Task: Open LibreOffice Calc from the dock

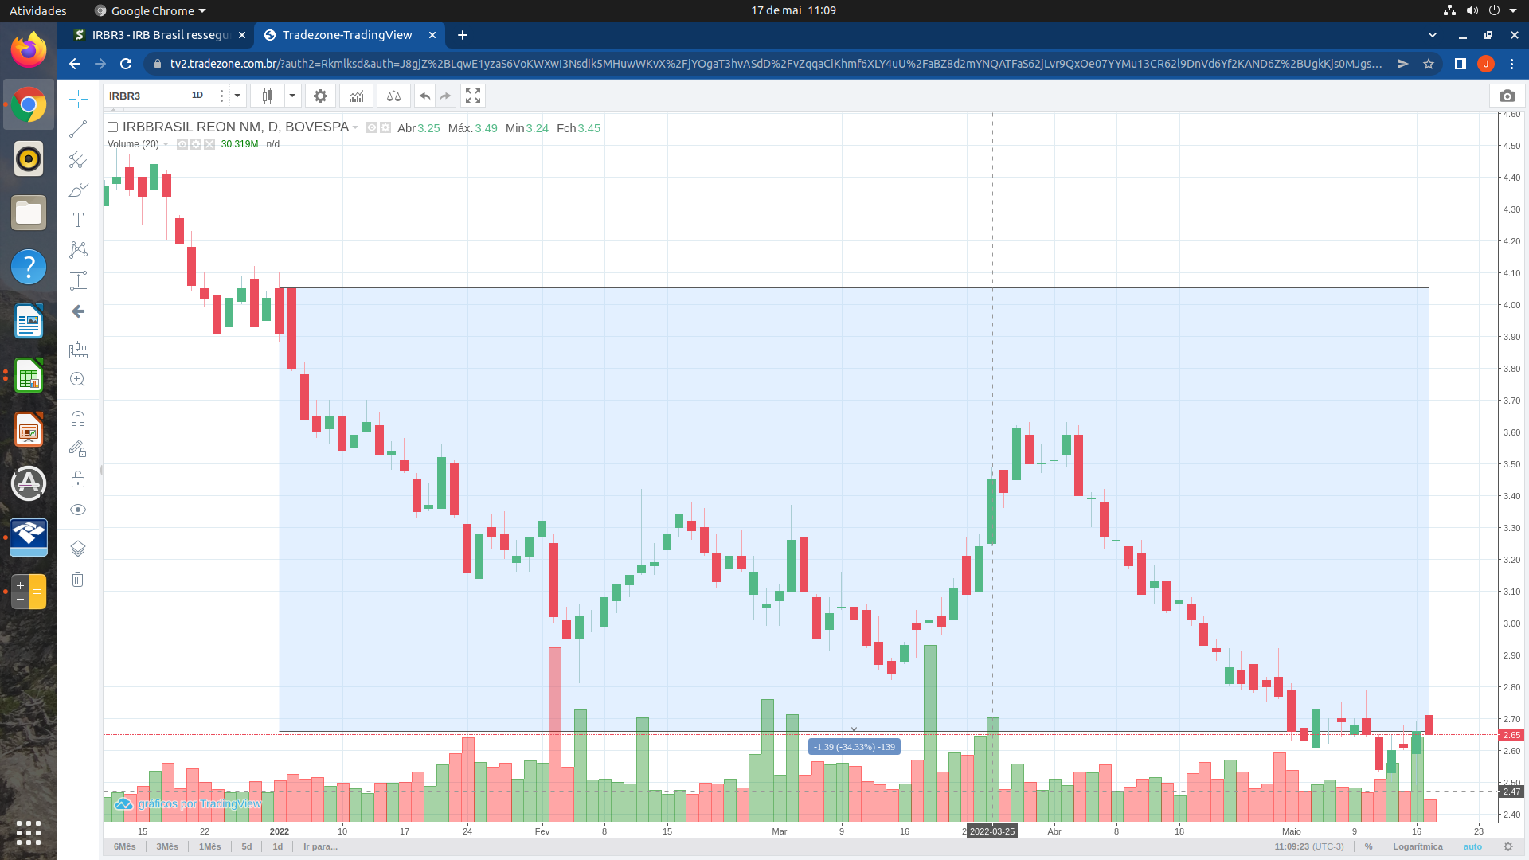Action: [x=29, y=376]
